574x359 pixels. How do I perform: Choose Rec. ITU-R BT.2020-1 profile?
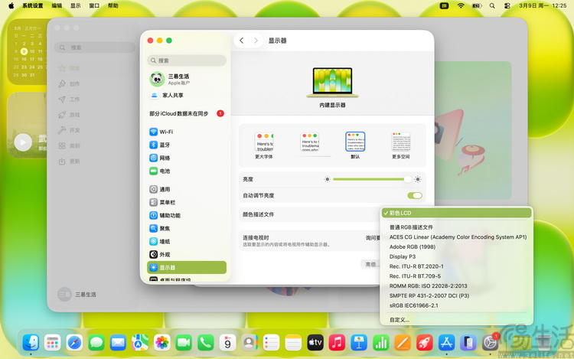pyautogui.click(x=456, y=266)
